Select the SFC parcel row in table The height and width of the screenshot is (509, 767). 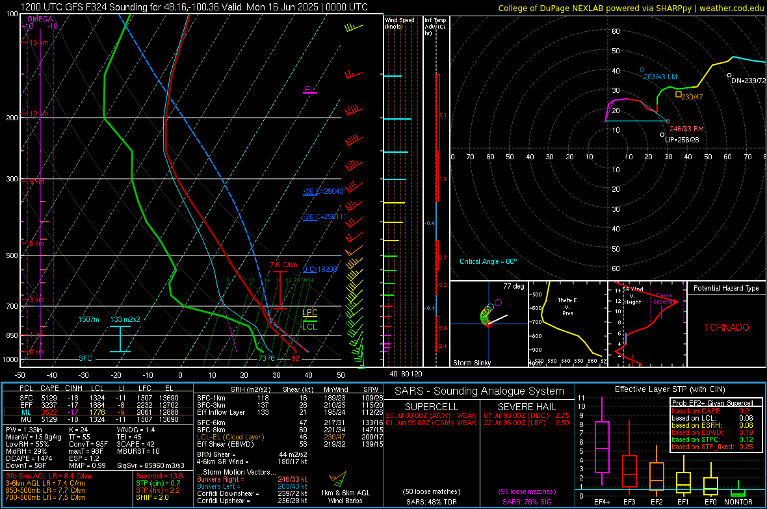coord(97,398)
